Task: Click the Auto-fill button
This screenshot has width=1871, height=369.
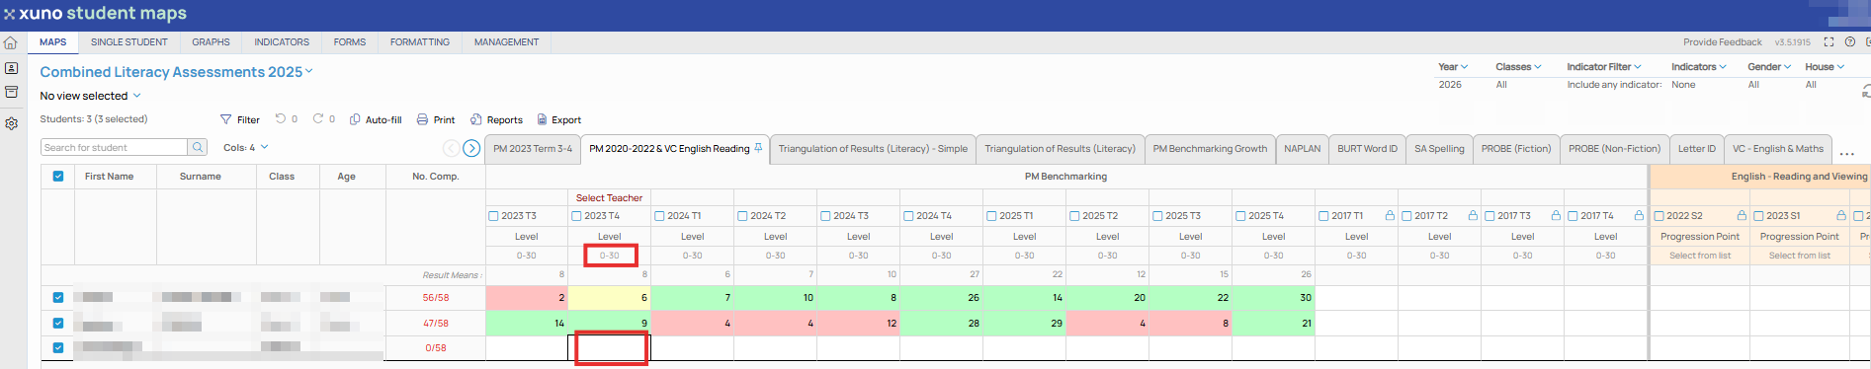Action: click(x=376, y=119)
